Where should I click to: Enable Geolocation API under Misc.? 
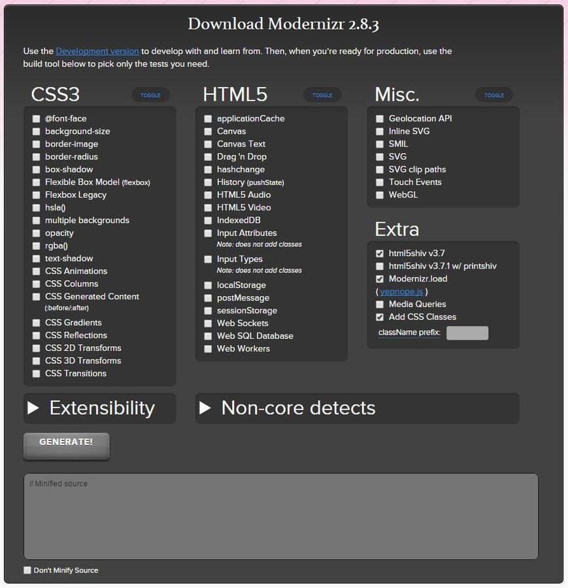380,119
